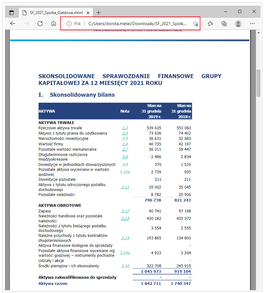Click the 'Zapasy' row label
Image resolution: width=264 pixels, height=293 pixels.
45,211
